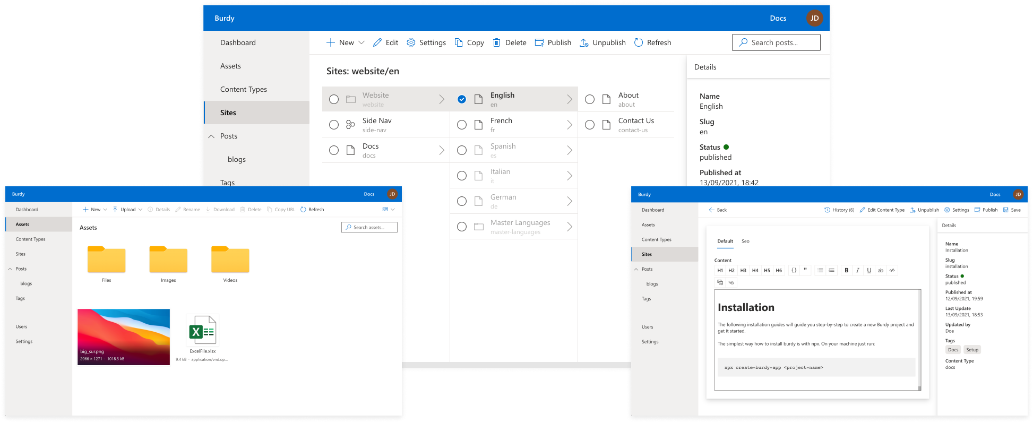Screen dimensions: 1033x423
Task: Insert a code block with the braces icon
Action: [794, 270]
